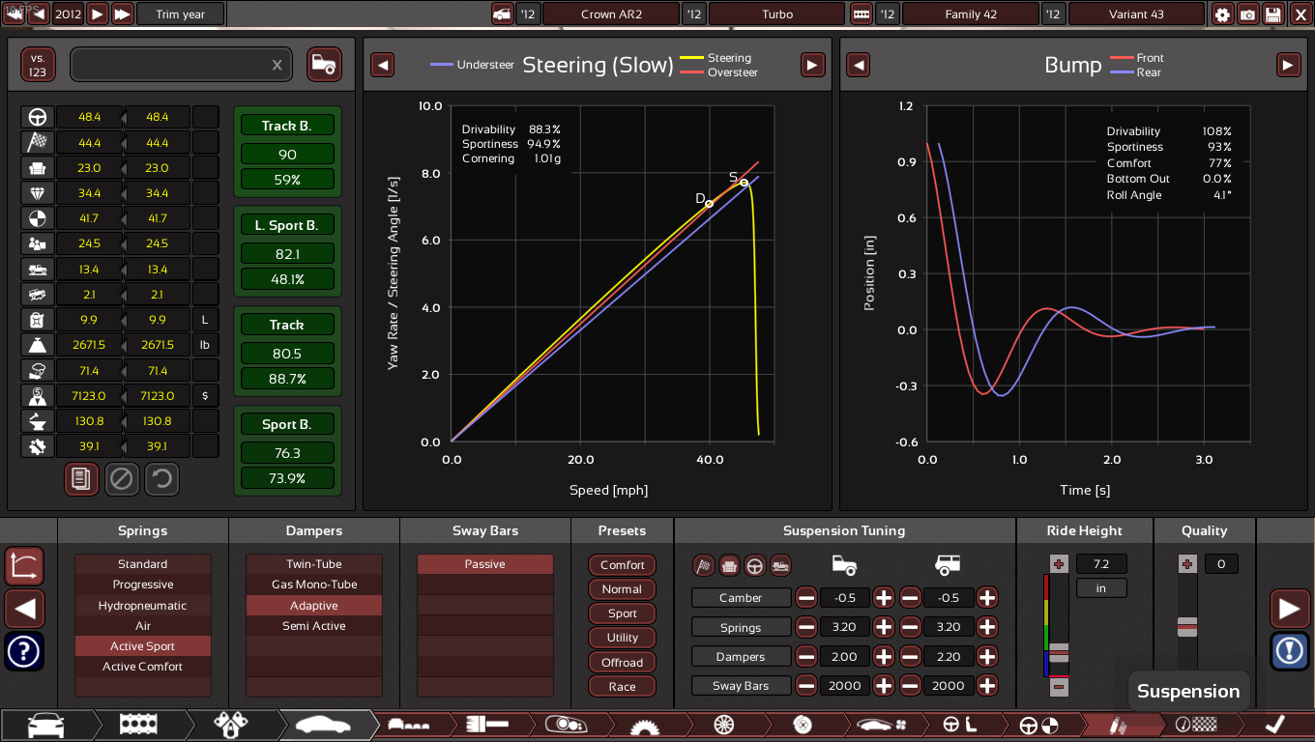The image size is (1315, 742).
Task: Select Progressive springs
Action: 143,585
